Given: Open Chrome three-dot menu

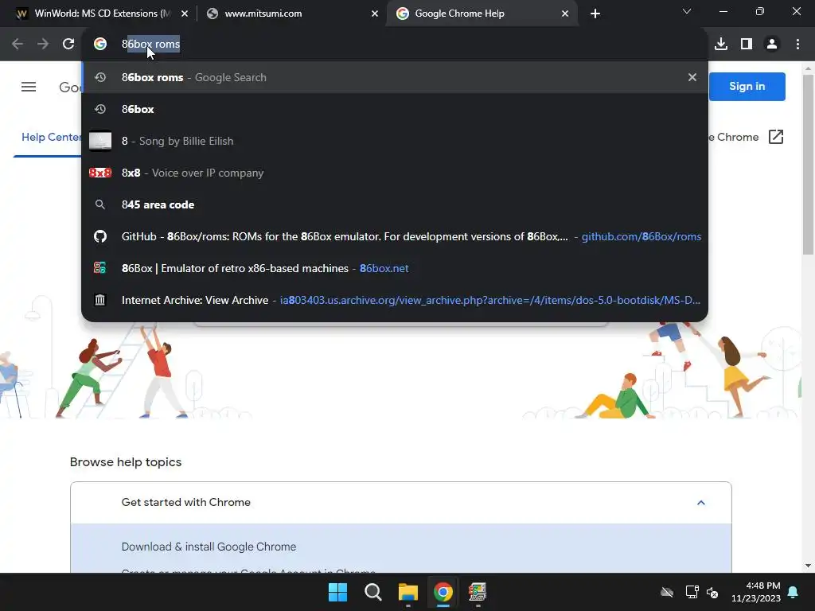Looking at the screenshot, I should click(797, 45).
